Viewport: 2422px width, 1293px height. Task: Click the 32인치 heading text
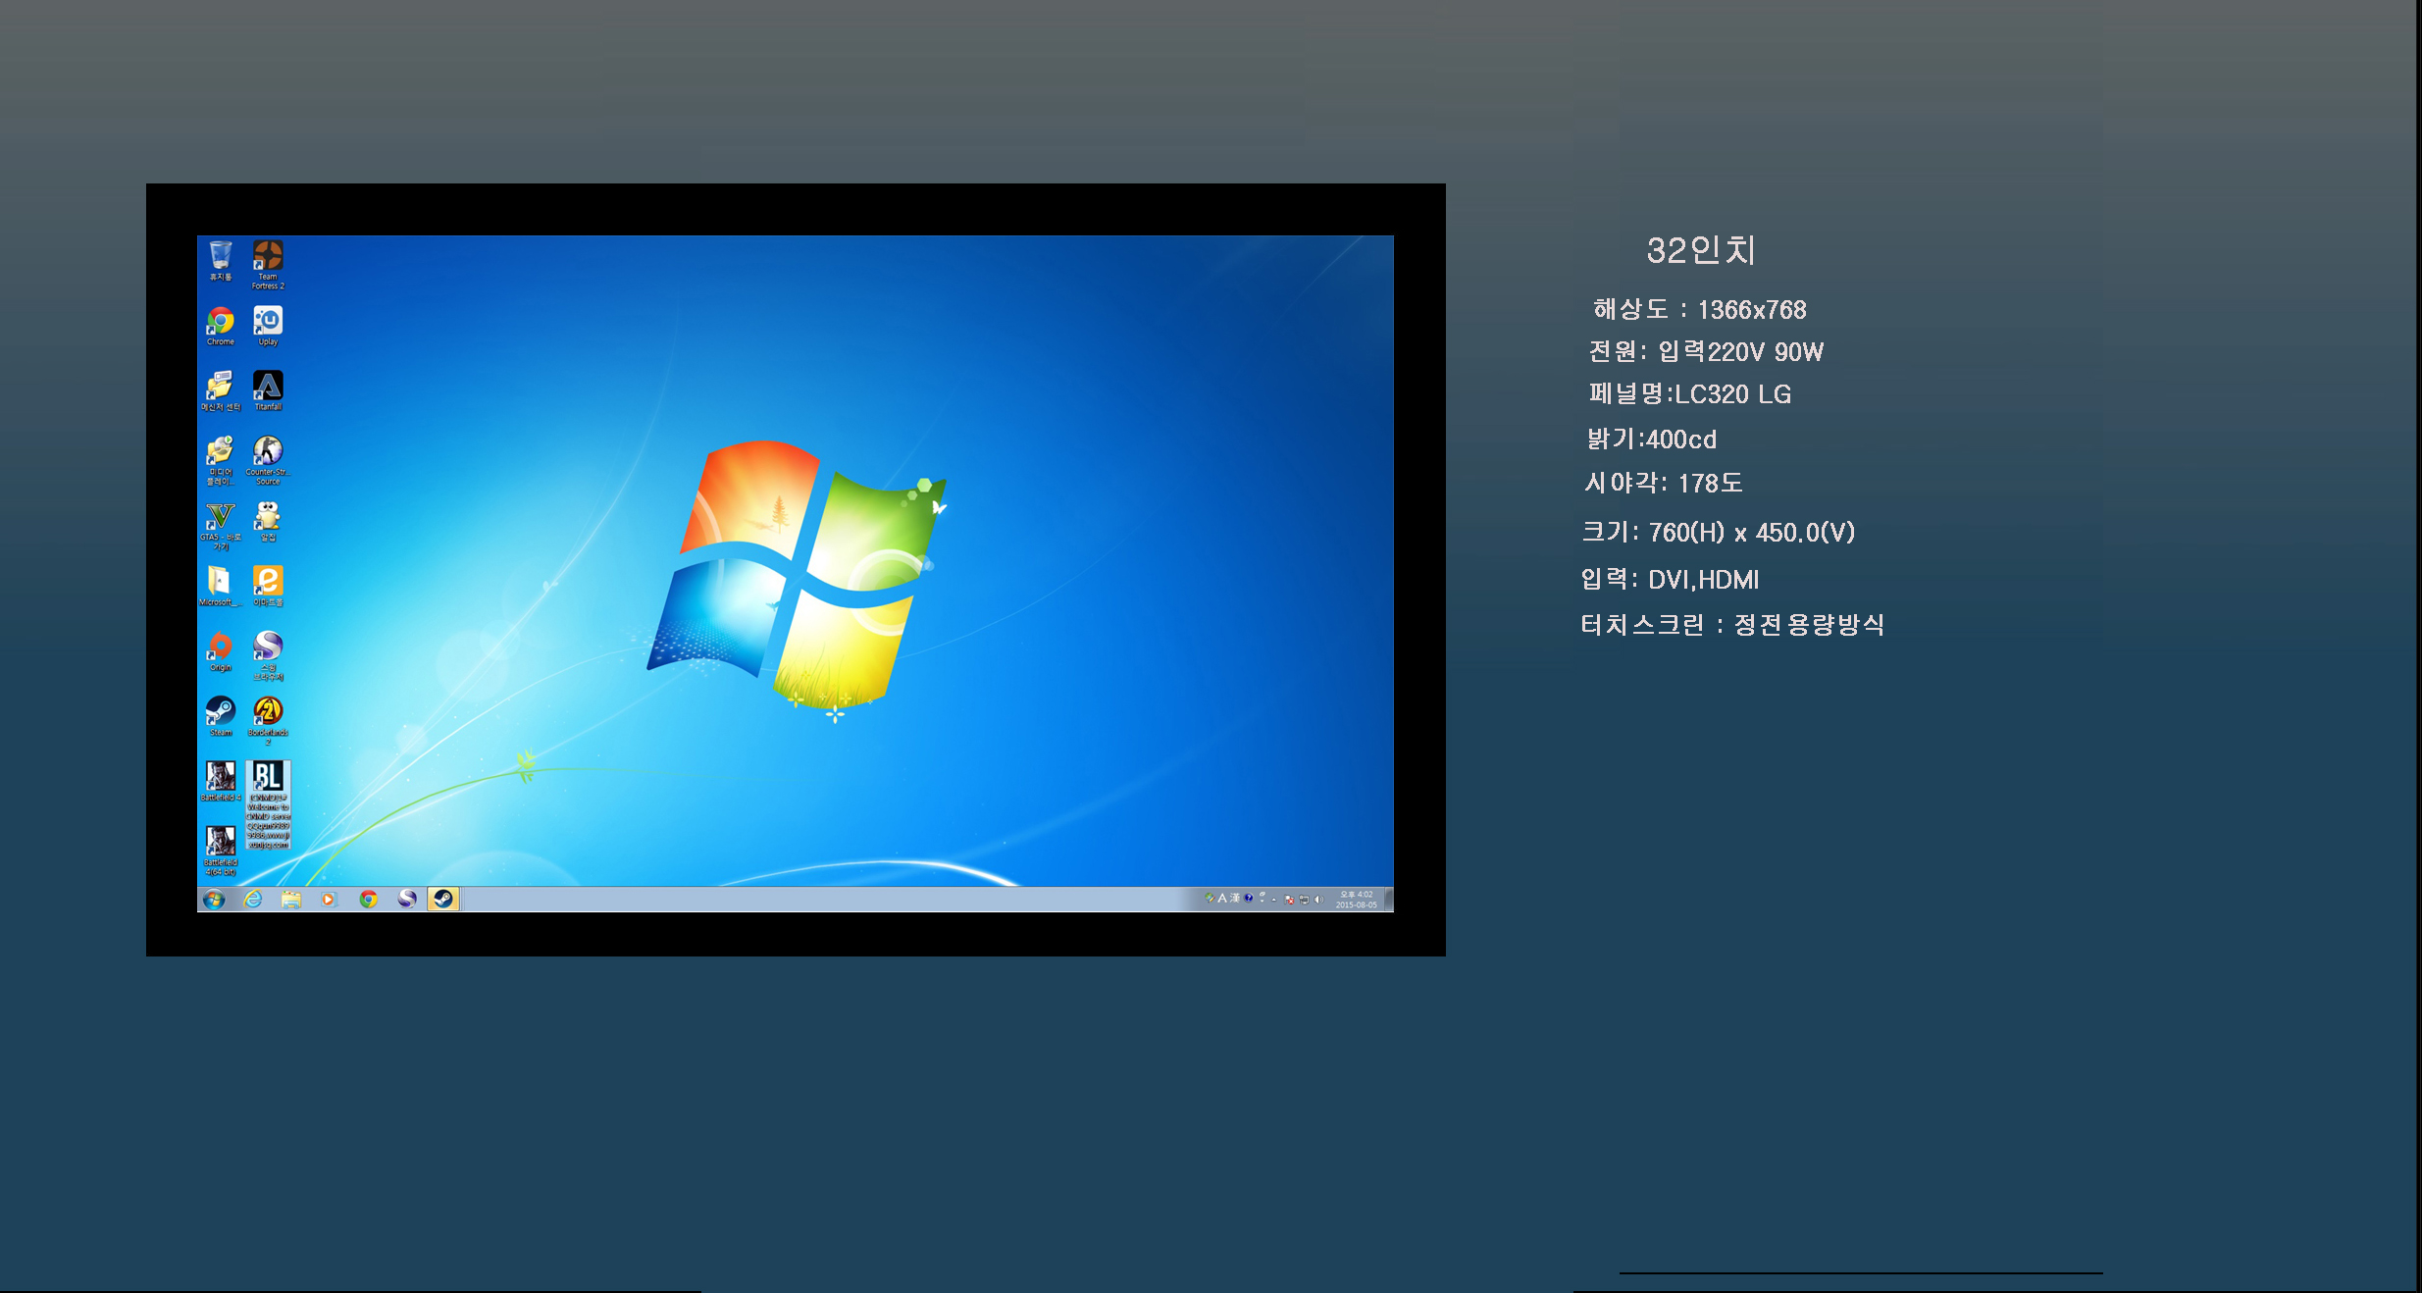(x=1701, y=250)
